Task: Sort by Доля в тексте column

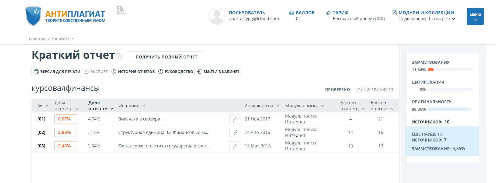Action: click(x=100, y=106)
